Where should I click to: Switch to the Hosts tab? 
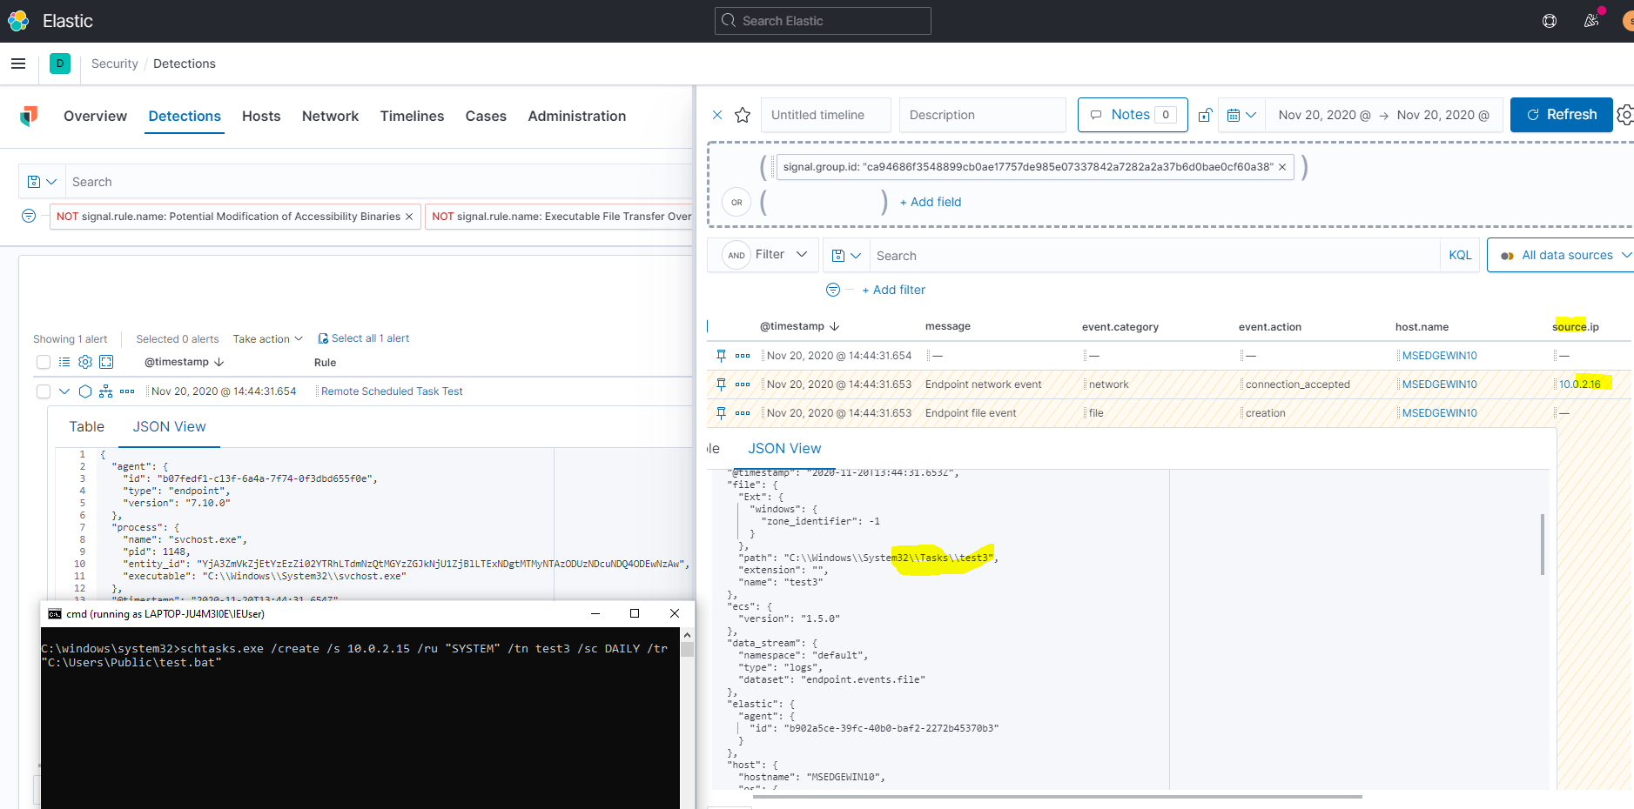pos(261,116)
